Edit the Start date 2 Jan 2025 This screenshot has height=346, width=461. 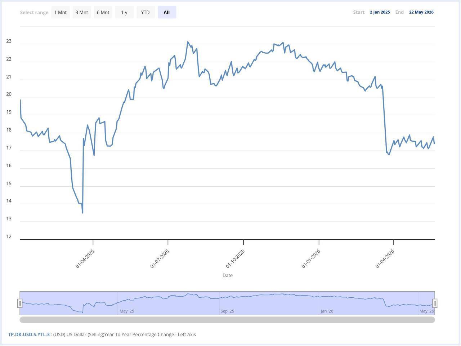380,12
